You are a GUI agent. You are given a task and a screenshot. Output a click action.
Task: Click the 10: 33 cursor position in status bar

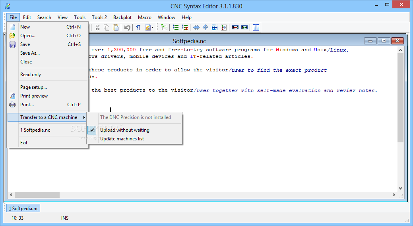[17, 218]
